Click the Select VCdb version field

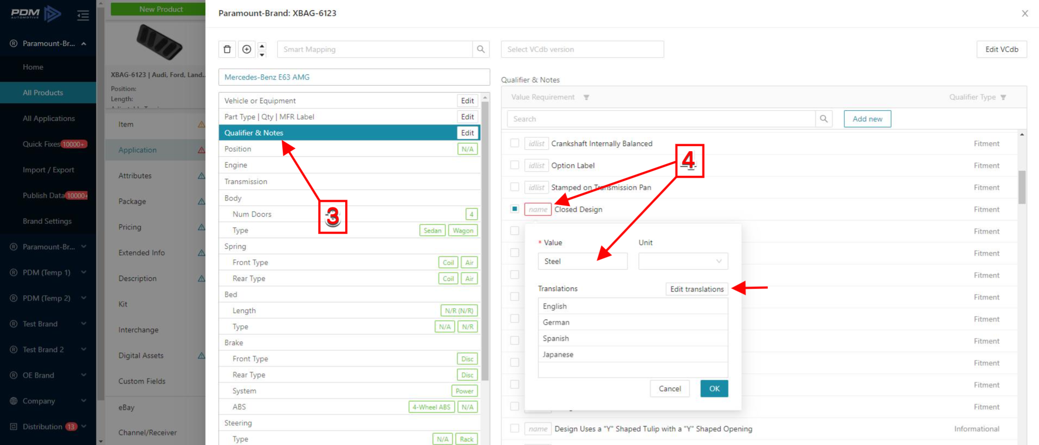(x=582, y=49)
